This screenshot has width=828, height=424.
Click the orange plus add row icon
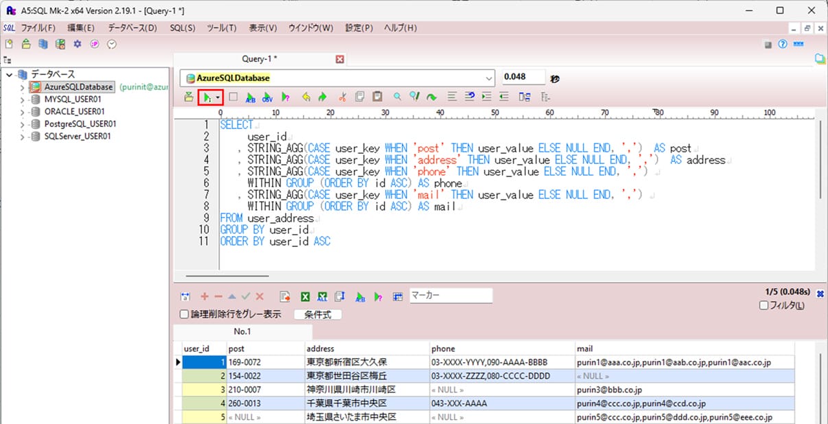204,297
